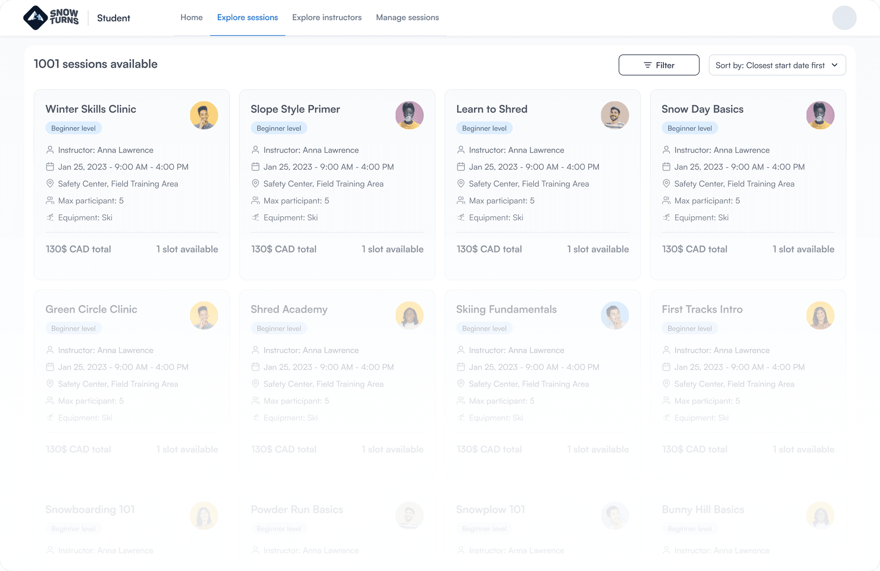Click the user profile avatar in header
880x571 pixels.
pyautogui.click(x=844, y=18)
